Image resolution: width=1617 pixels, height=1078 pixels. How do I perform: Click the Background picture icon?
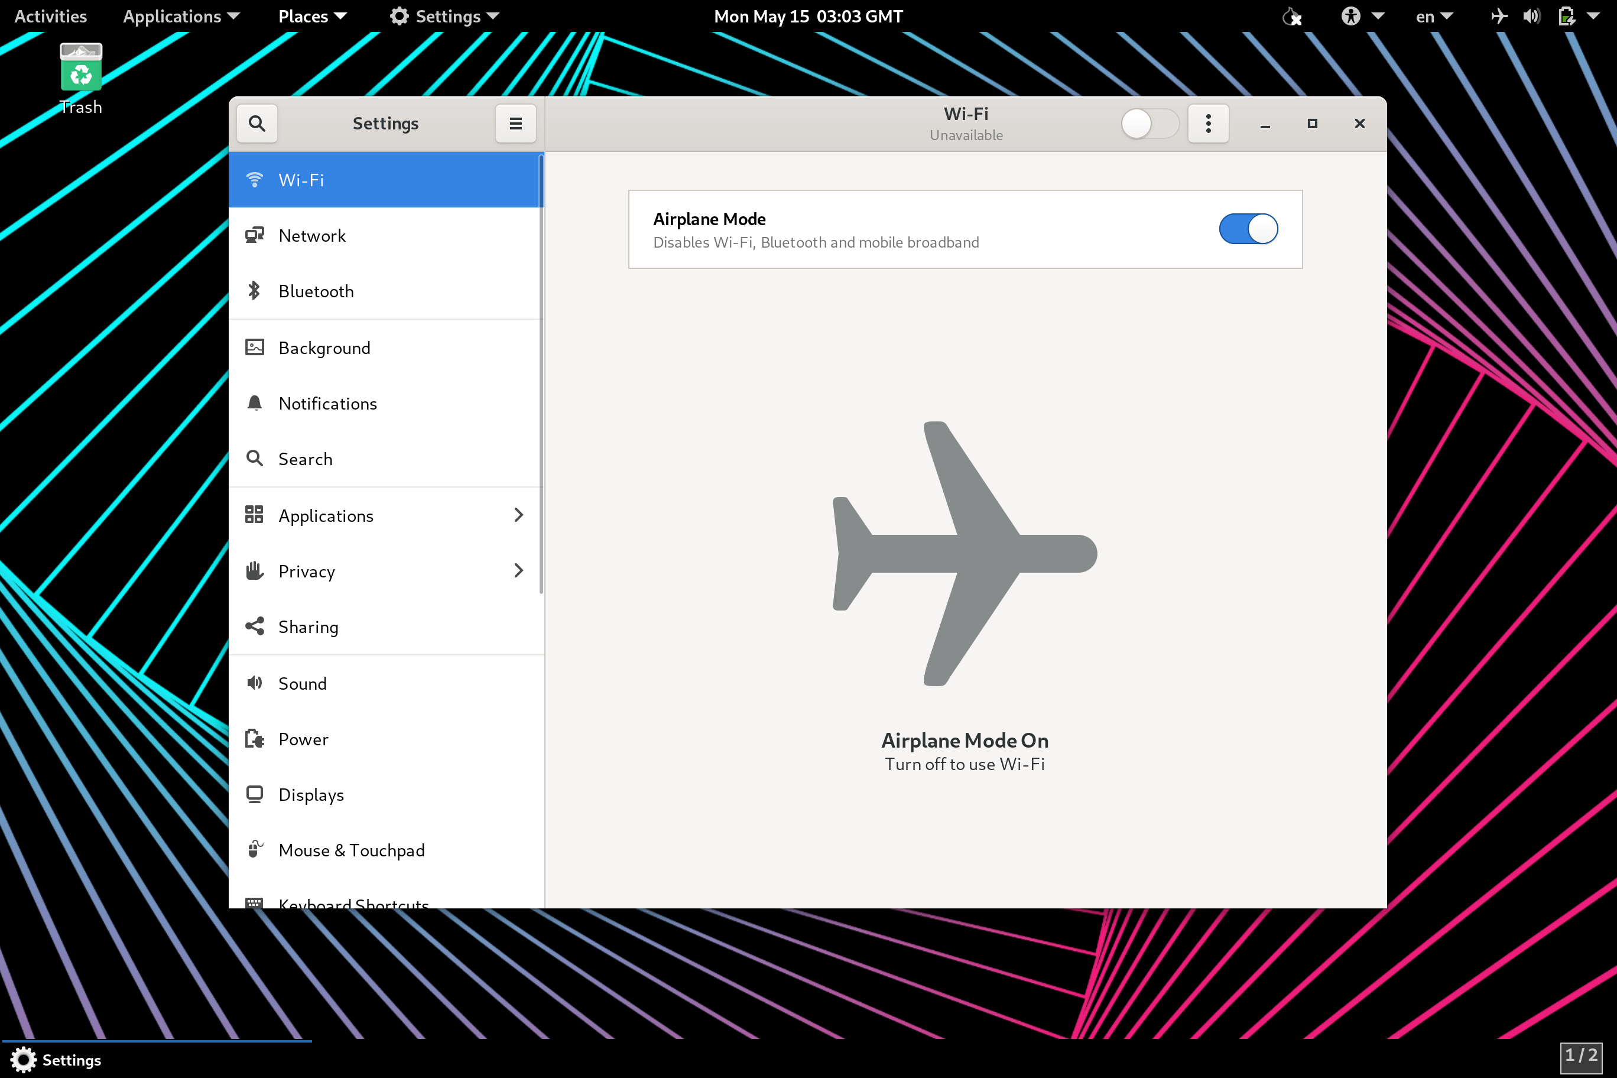(x=254, y=347)
